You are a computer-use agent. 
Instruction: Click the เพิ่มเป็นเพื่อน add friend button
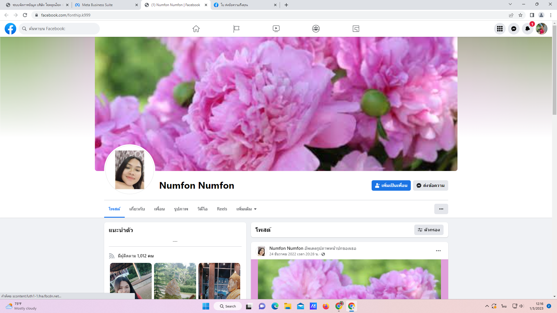point(391,185)
